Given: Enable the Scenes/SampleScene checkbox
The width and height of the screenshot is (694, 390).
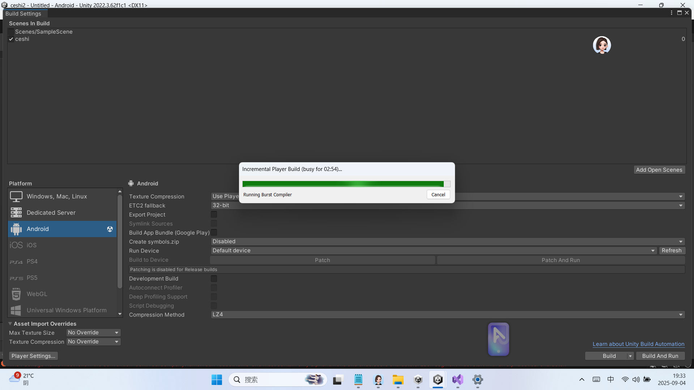Looking at the screenshot, I should (11, 32).
